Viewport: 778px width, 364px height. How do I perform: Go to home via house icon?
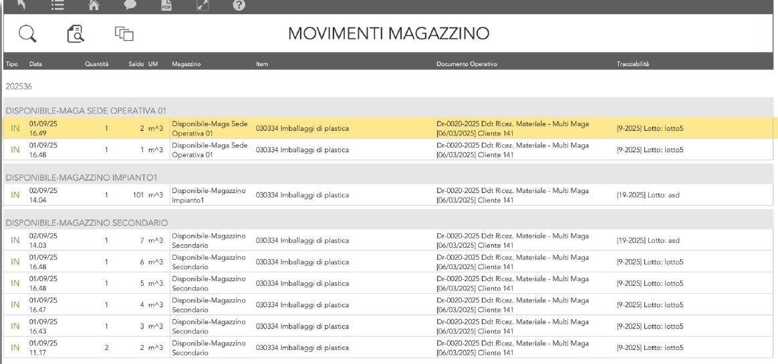tap(94, 5)
